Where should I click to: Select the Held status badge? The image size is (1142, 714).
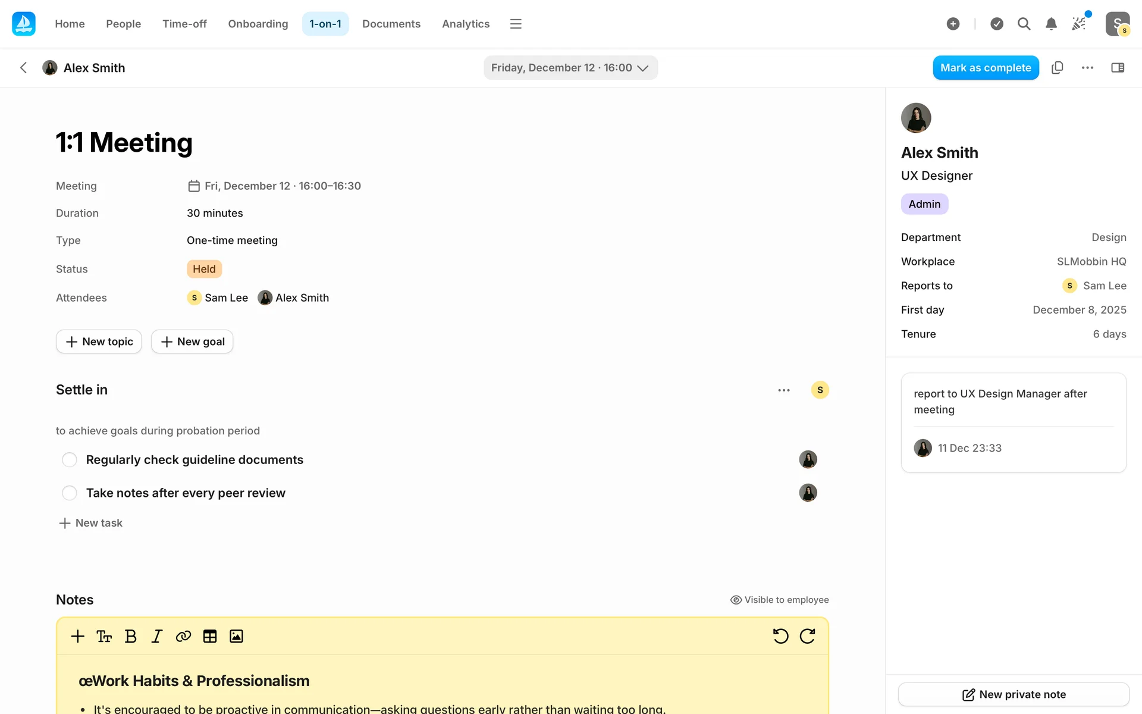(204, 269)
